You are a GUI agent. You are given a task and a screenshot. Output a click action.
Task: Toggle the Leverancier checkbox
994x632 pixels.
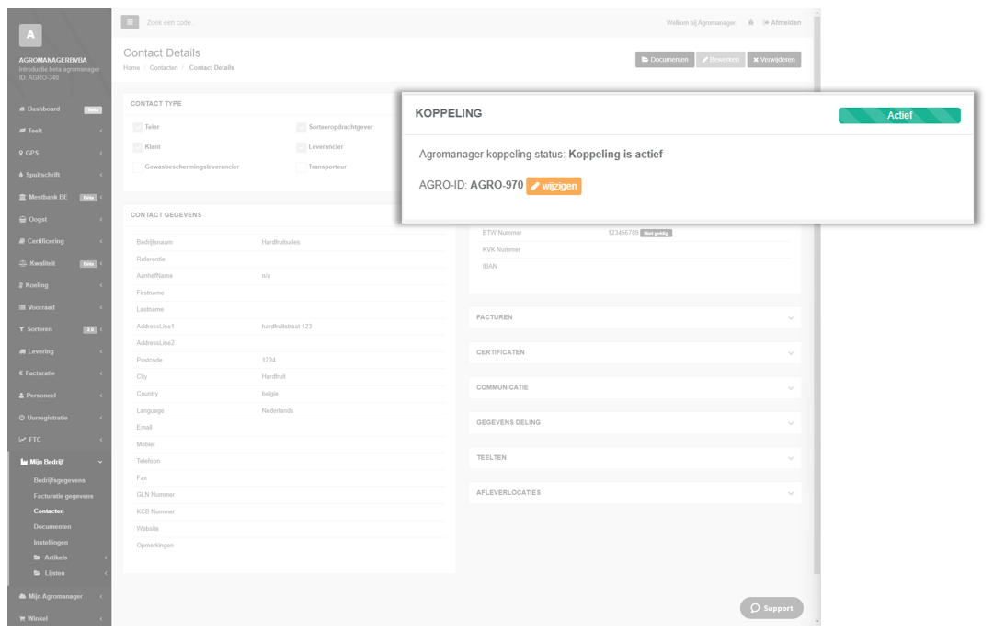pyautogui.click(x=301, y=147)
